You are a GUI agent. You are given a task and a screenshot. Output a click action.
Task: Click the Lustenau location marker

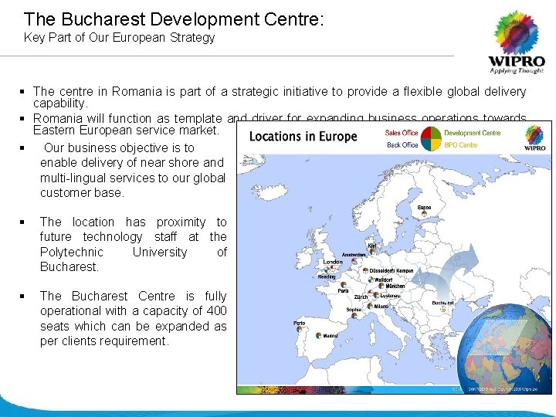click(376, 295)
